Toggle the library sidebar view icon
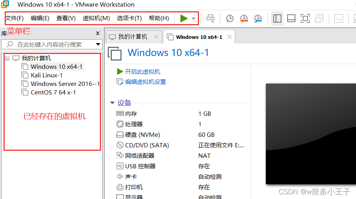 277,18
